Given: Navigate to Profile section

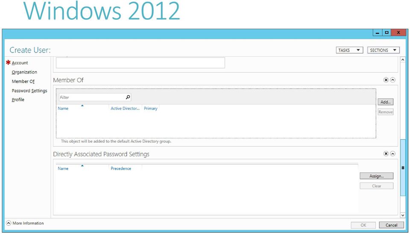Looking at the screenshot, I should tap(18, 99).
